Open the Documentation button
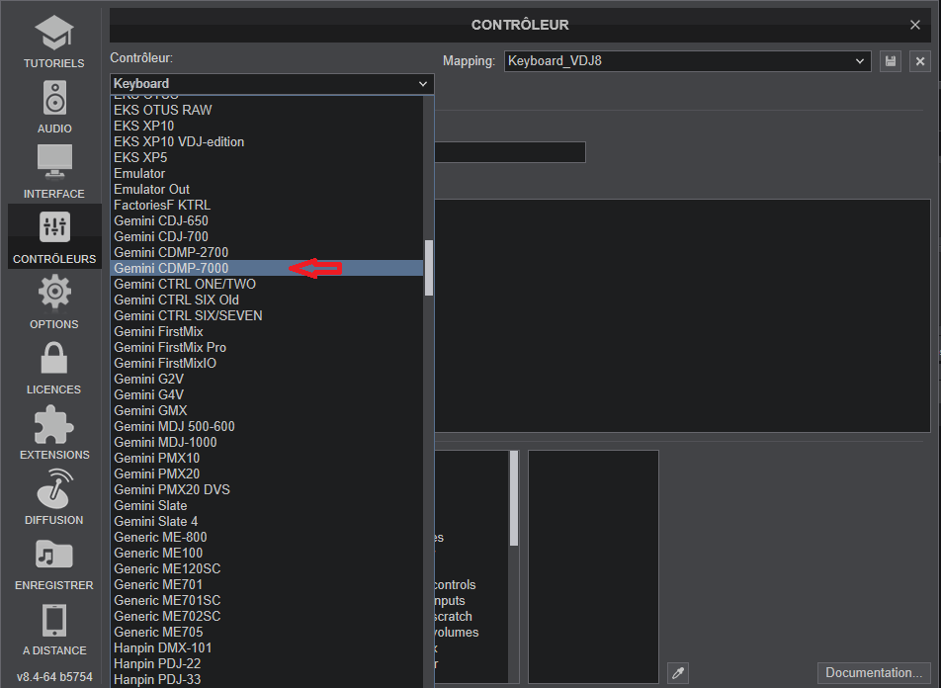Image resolution: width=941 pixels, height=688 pixels. click(x=874, y=672)
